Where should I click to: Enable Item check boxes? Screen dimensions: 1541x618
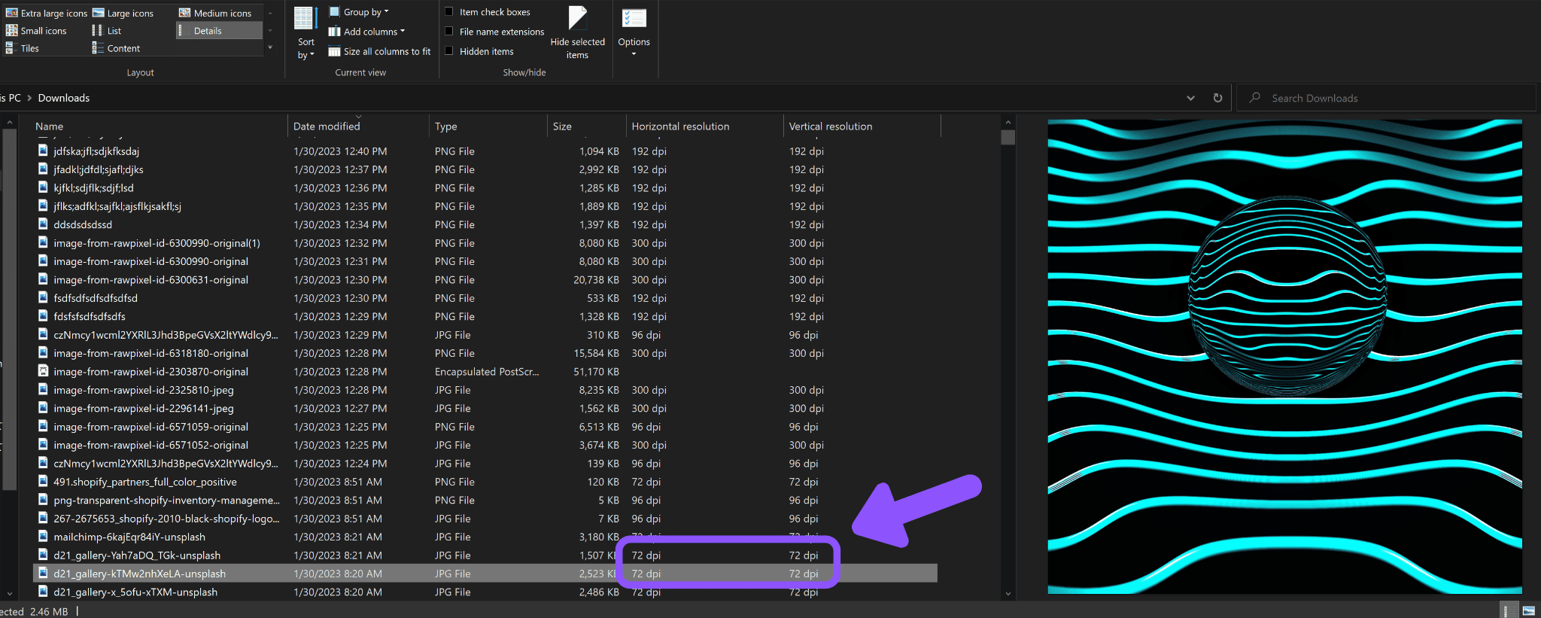tap(488, 12)
